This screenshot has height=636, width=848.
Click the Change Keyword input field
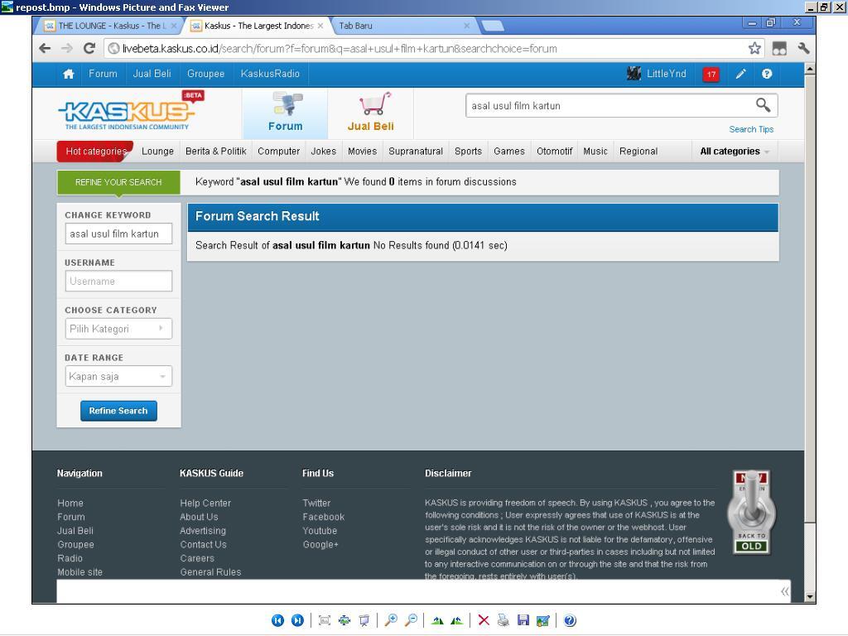118,234
